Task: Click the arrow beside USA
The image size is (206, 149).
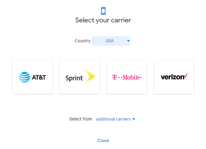Action: click(x=128, y=41)
